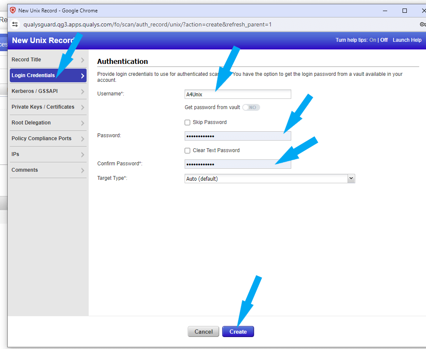Click the Create button
Screen dimensions: 426x349
(x=238, y=332)
